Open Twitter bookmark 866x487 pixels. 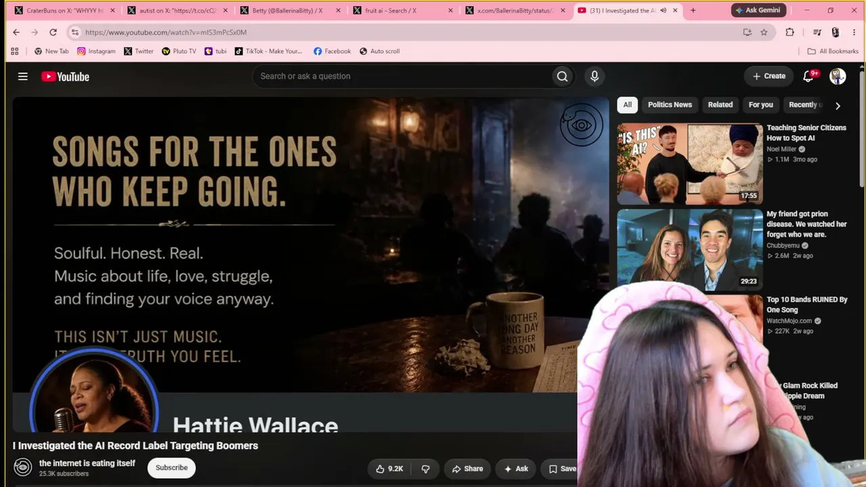click(139, 51)
